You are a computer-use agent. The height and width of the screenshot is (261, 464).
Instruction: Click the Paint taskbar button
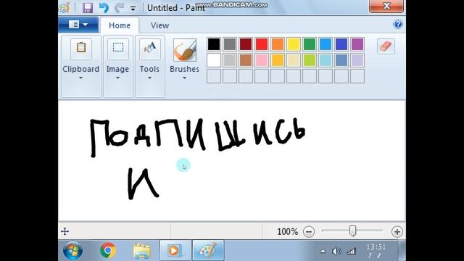[208, 251]
